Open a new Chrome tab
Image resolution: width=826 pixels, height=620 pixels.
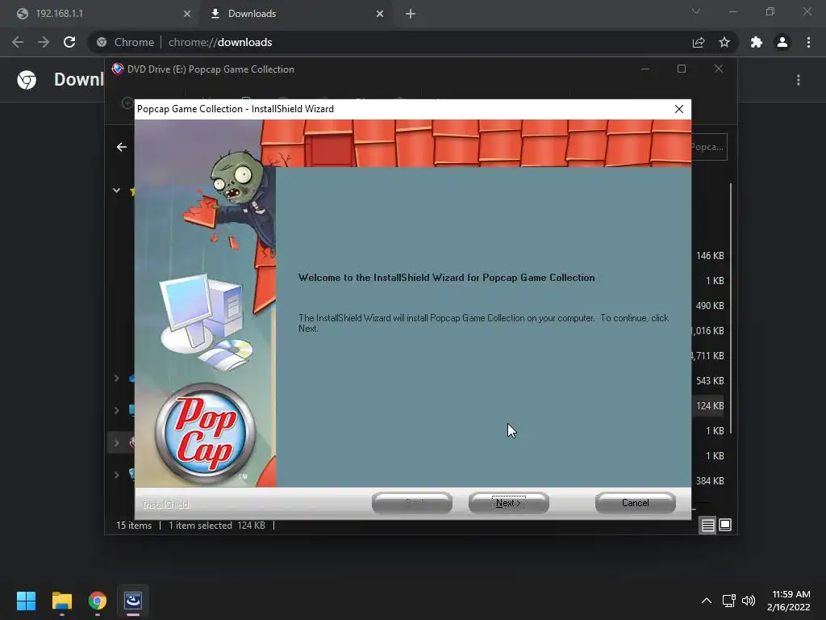coord(411,15)
